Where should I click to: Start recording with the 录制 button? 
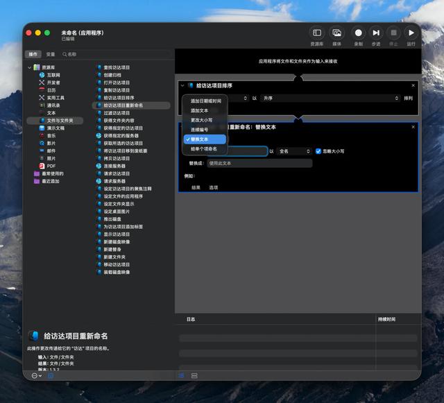tap(358, 33)
